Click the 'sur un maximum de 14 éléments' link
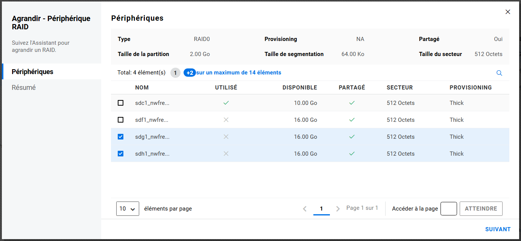The width and height of the screenshot is (521, 241). point(238,73)
